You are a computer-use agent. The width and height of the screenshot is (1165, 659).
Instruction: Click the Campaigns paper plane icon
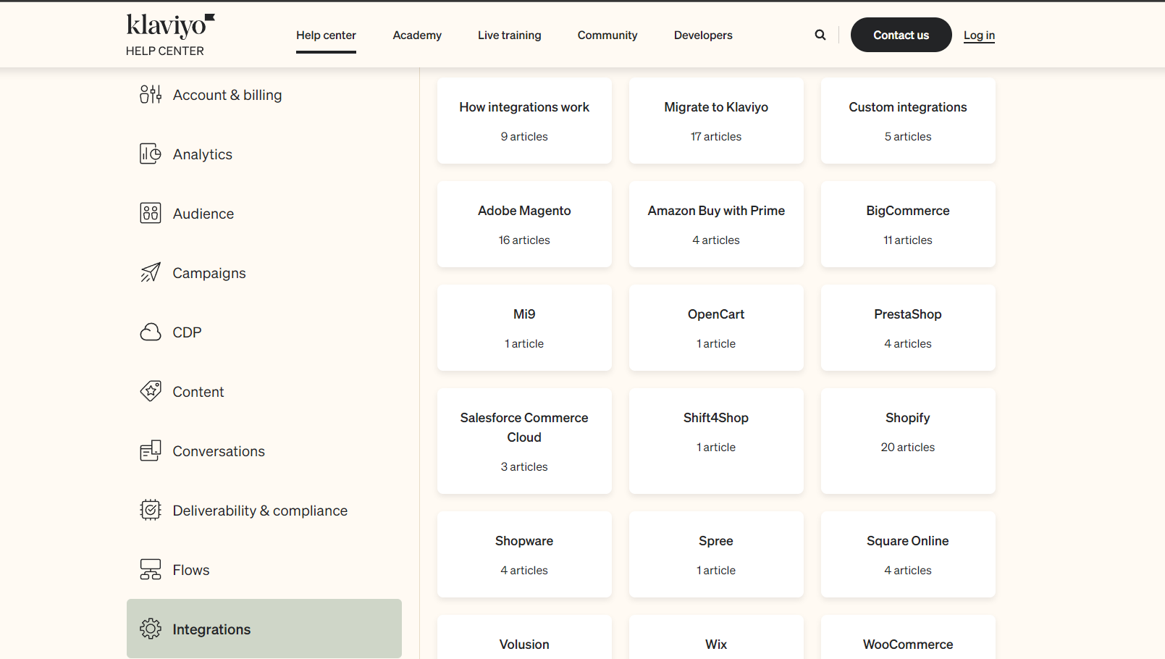(151, 272)
